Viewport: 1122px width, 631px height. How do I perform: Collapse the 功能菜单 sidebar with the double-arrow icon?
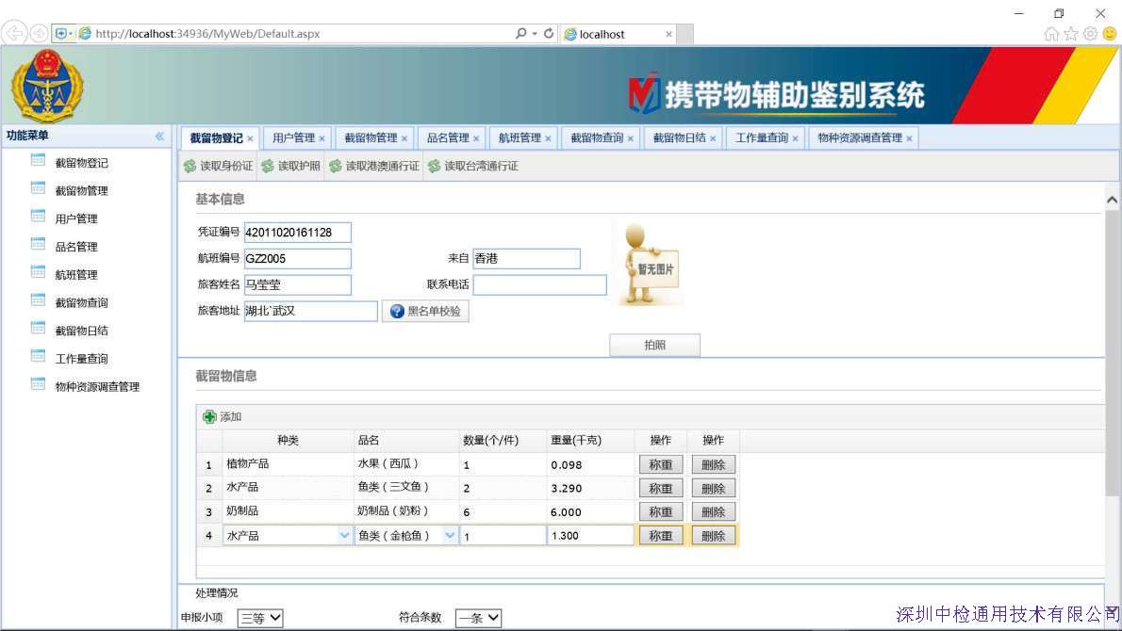click(x=159, y=136)
